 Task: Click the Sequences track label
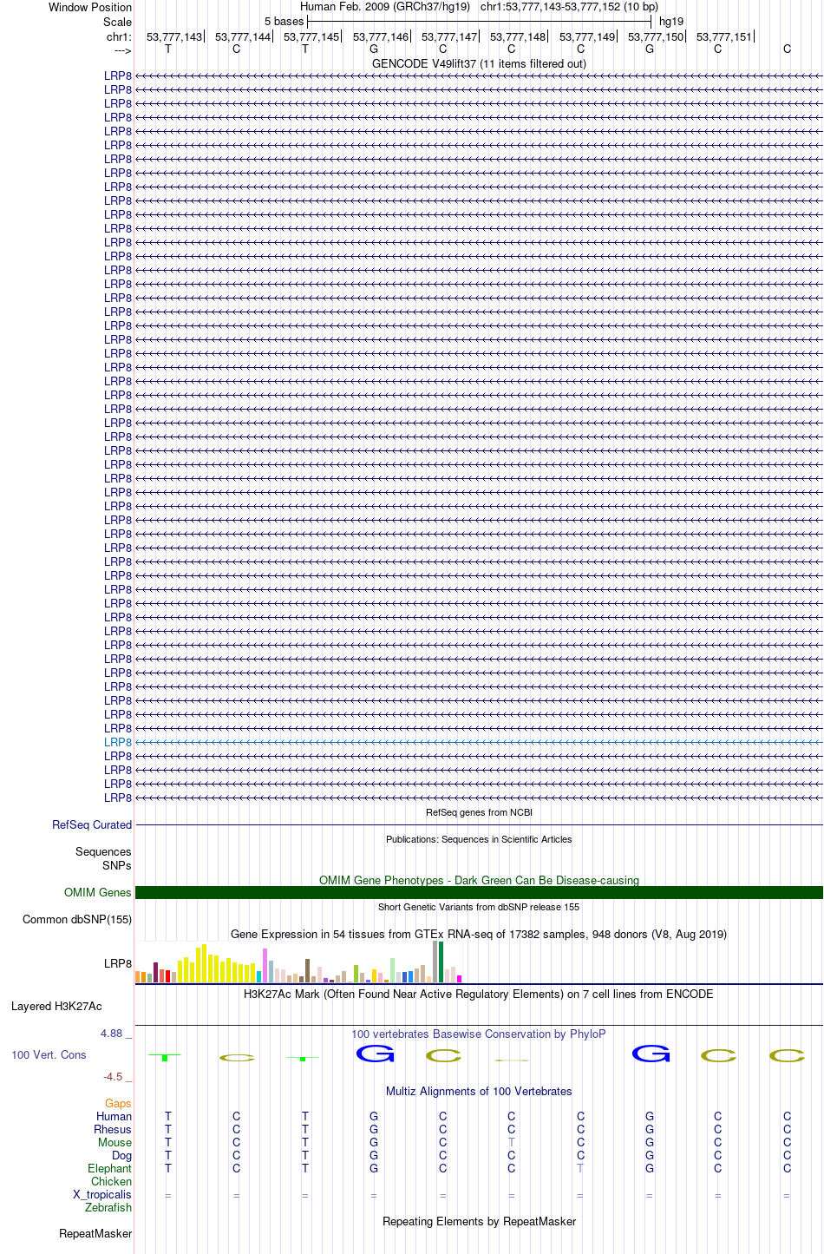coord(103,851)
